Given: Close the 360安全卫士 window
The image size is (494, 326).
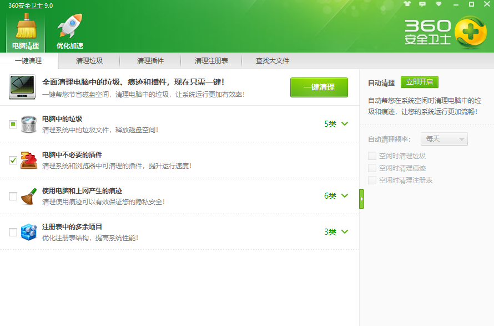Looking at the screenshot, I should click(487, 4).
